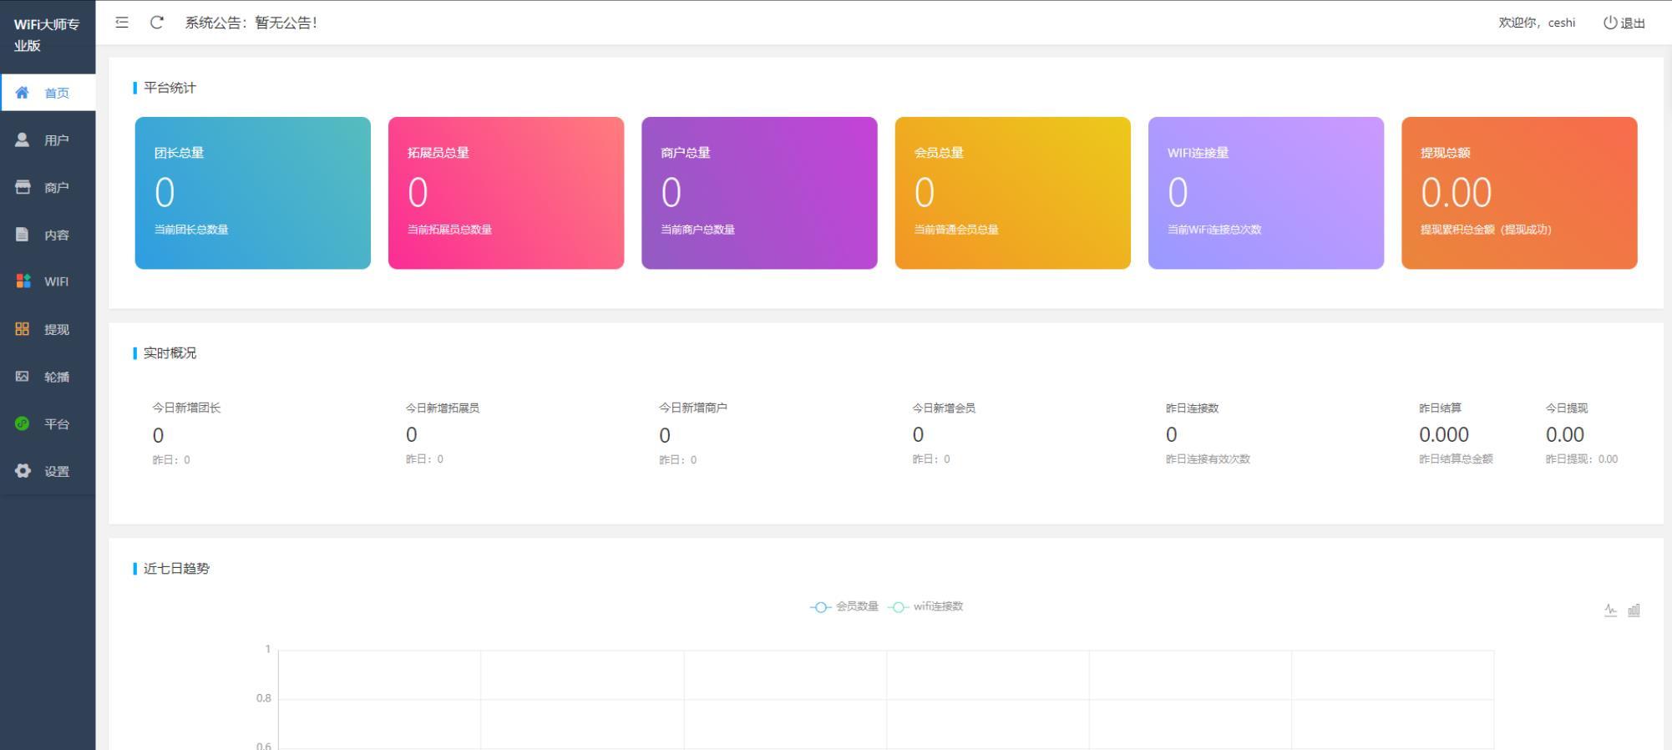Toggle the 会员数量 legend series
1672x750 pixels.
844,606
